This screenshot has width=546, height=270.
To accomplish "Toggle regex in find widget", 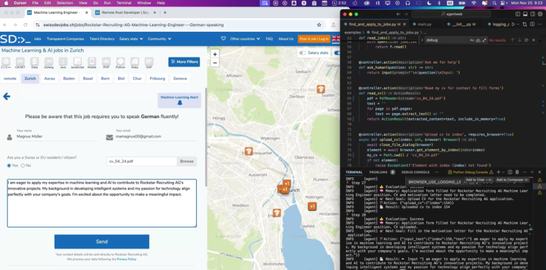I will pyautogui.click(x=484, y=40).
